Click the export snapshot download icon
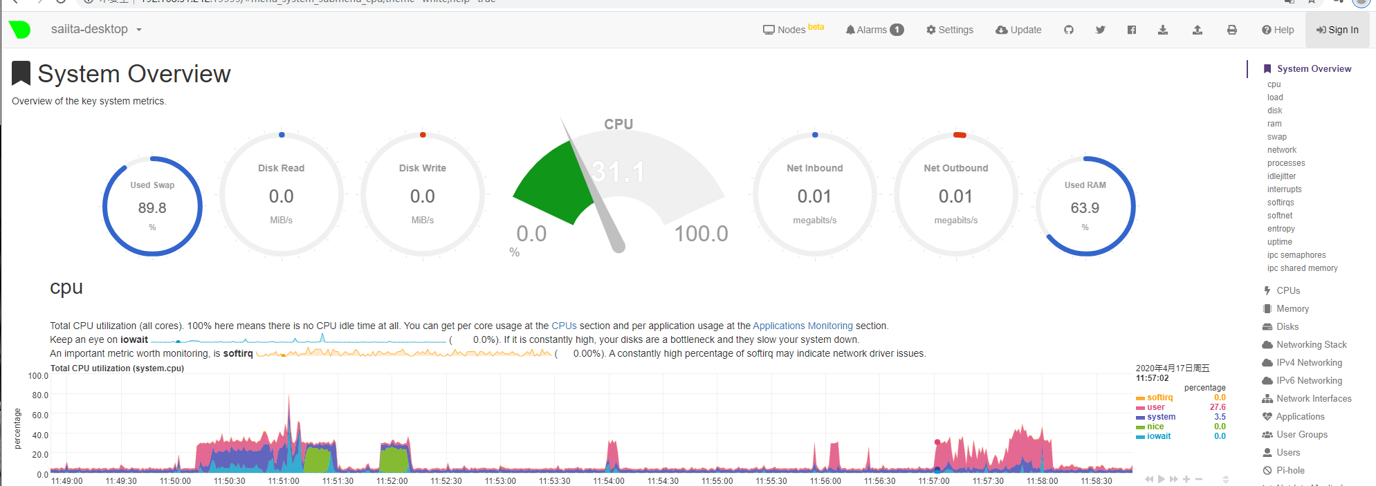Screen dimensions: 1376x486 click(x=1163, y=30)
